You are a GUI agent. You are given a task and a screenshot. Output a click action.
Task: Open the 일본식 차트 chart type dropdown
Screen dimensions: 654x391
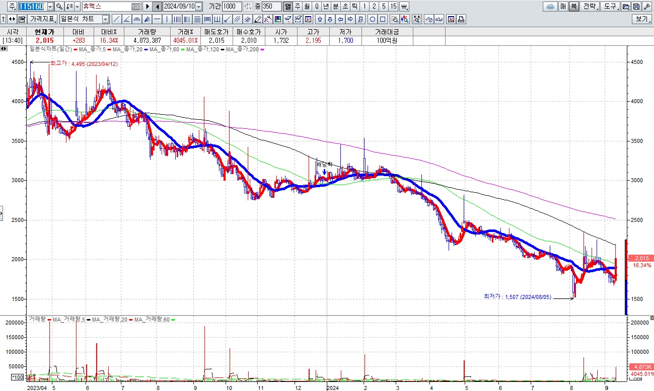[x=105, y=19]
